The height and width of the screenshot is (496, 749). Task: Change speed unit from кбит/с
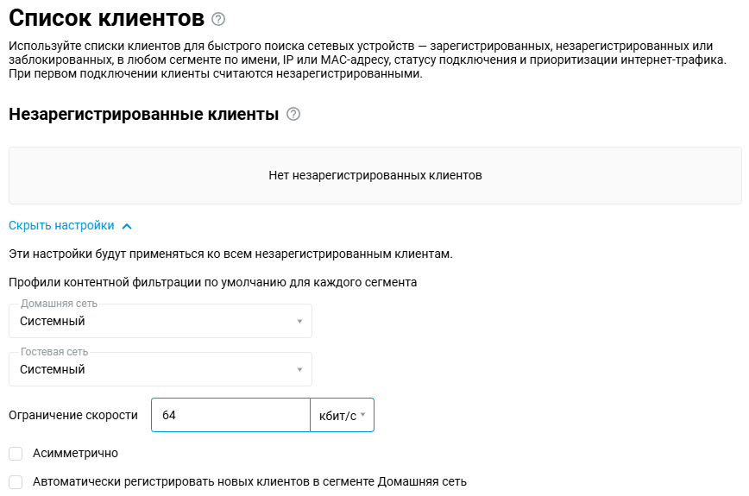pyautogui.click(x=342, y=415)
